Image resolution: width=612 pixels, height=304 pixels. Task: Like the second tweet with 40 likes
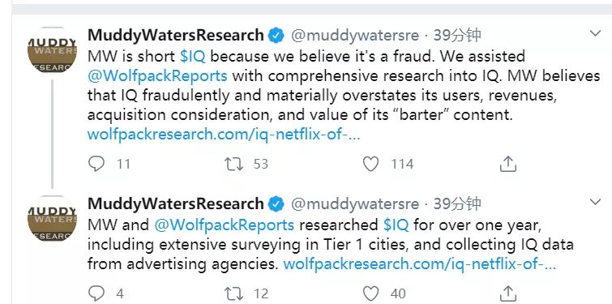coord(370,293)
